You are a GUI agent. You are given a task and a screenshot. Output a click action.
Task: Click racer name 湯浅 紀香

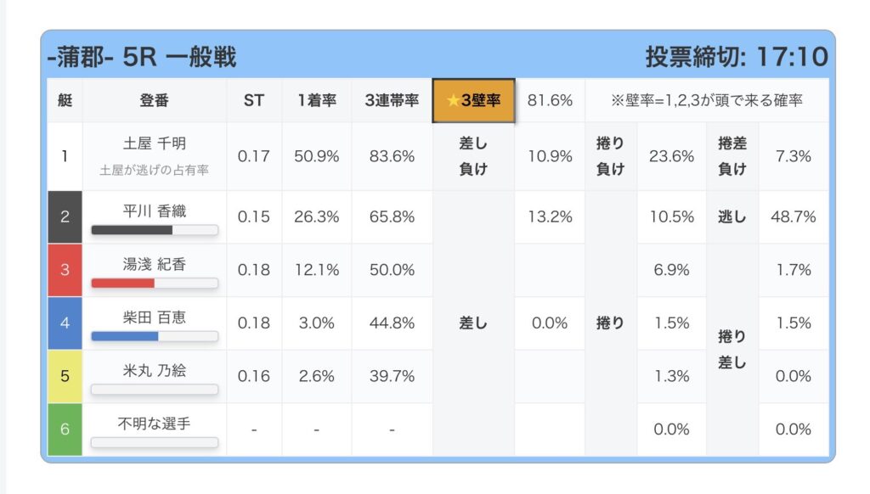click(154, 263)
